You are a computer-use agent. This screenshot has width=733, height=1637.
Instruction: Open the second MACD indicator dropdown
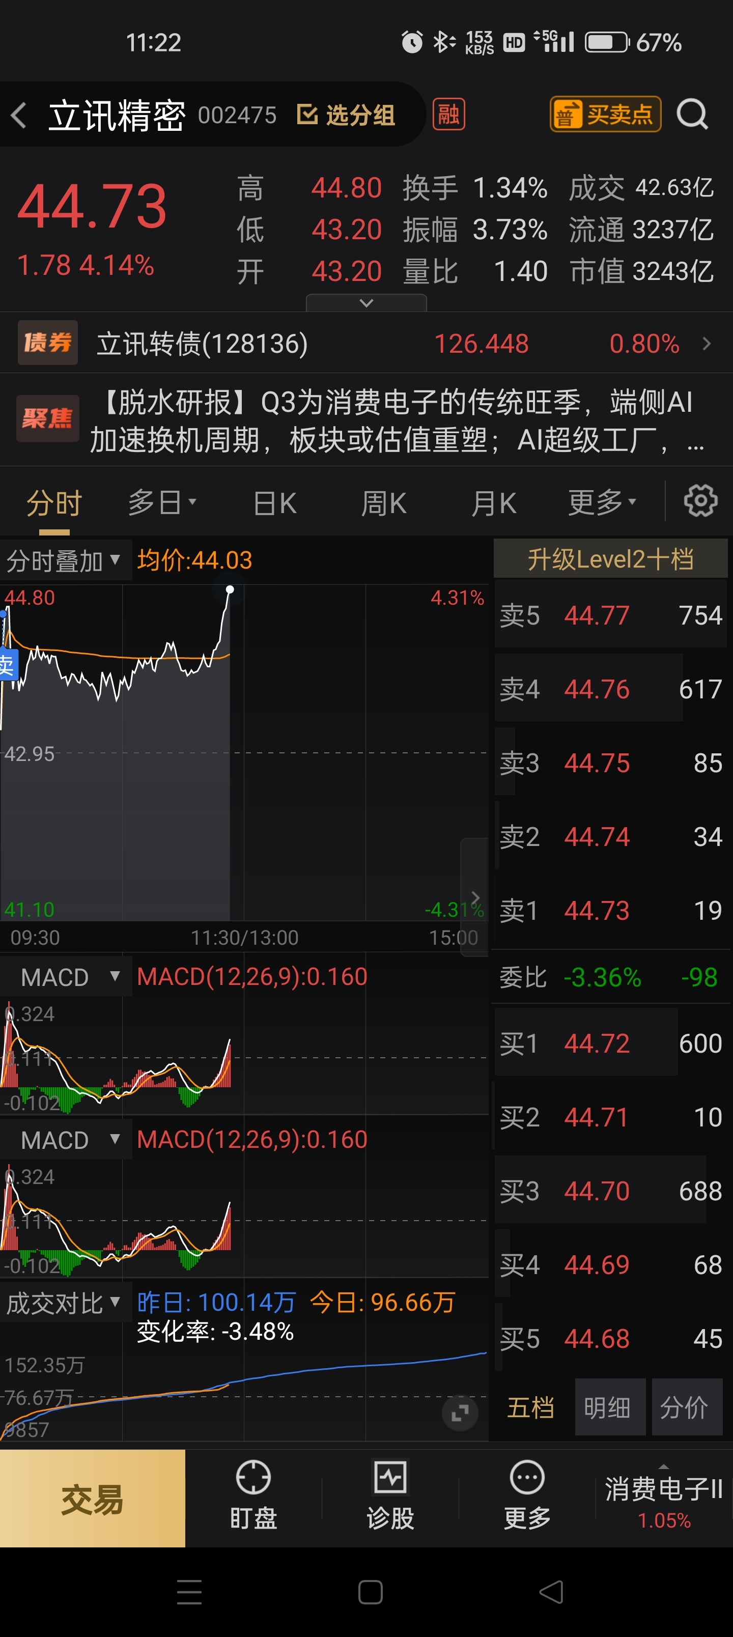pos(66,1139)
